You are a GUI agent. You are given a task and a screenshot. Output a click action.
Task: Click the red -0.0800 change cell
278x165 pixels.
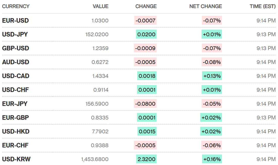point(145,104)
